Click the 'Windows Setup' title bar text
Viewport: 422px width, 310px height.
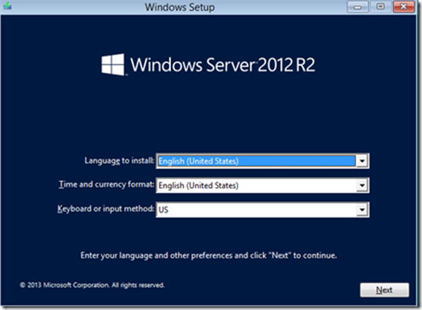point(180,7)
